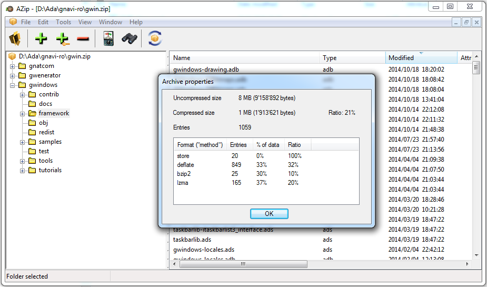
Task: Click the horizontal scrollbar right arrow
Action: (x=468, y=264)
